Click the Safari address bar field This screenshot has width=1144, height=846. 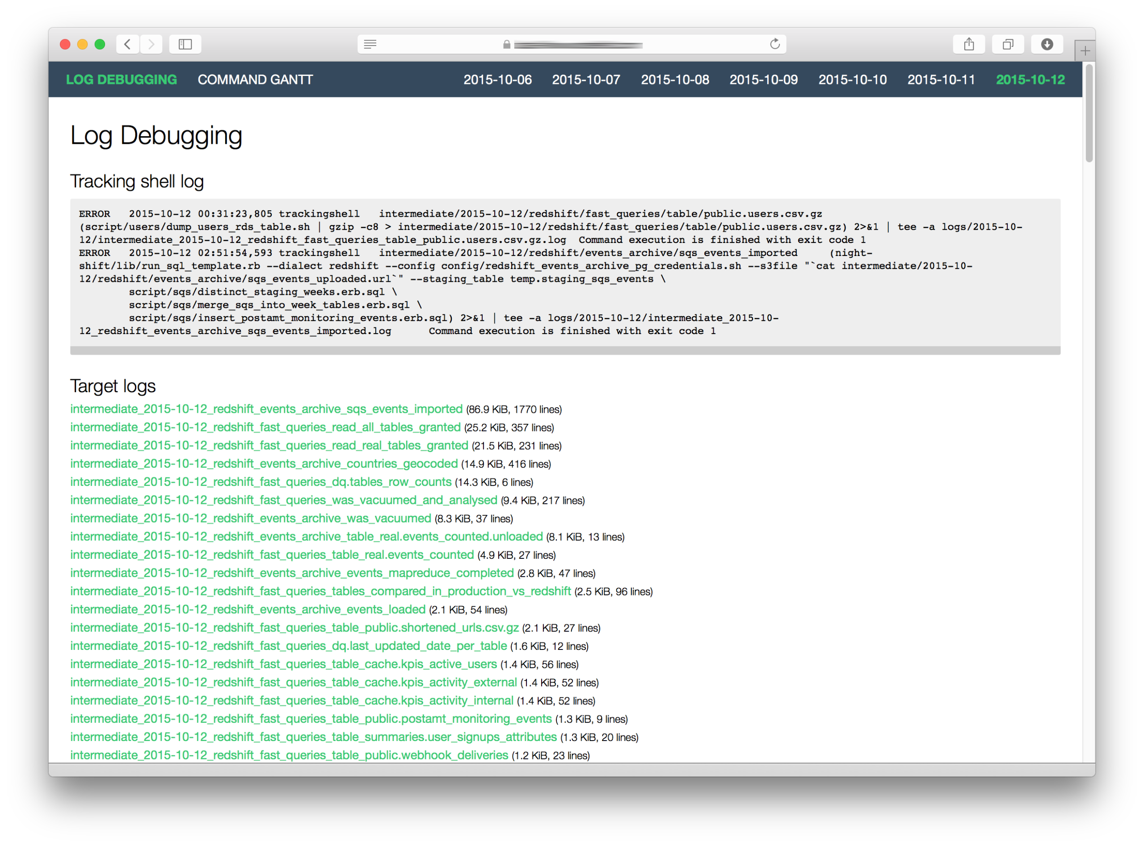[577, 45]
